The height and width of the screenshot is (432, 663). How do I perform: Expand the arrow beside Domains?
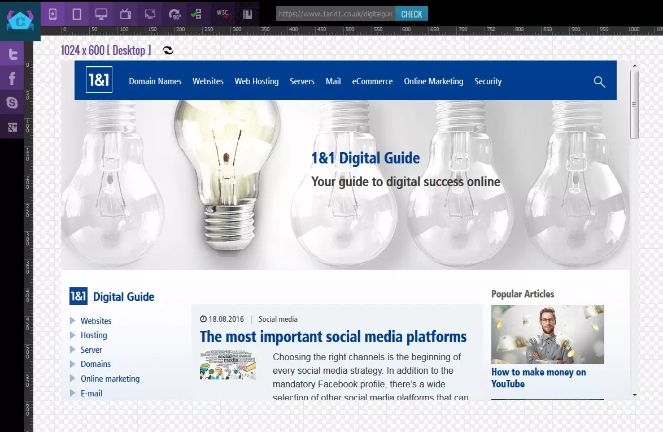(x=73, y=364)
